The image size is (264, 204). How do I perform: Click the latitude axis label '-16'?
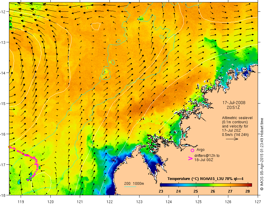point(3,134)
